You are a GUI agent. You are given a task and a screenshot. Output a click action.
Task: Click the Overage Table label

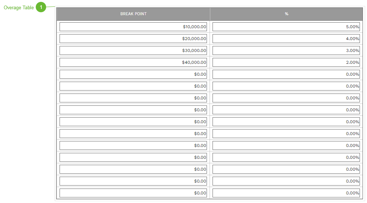[19, 8]
